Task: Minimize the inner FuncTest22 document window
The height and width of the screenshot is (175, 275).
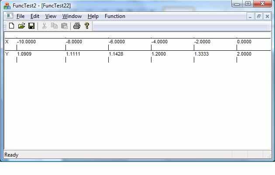Action: click(250, 17)
